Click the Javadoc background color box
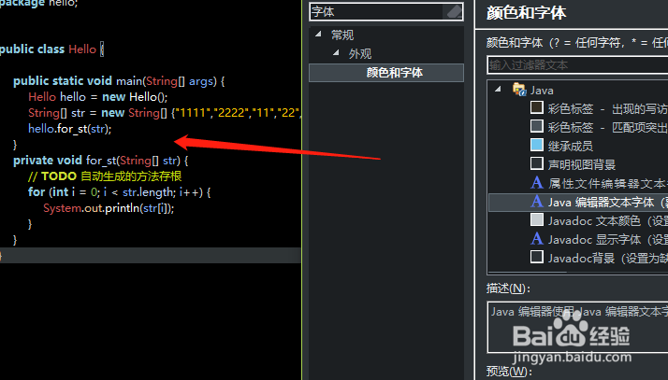This screenshot has height=380, width=668. click(x=537, y=257)
